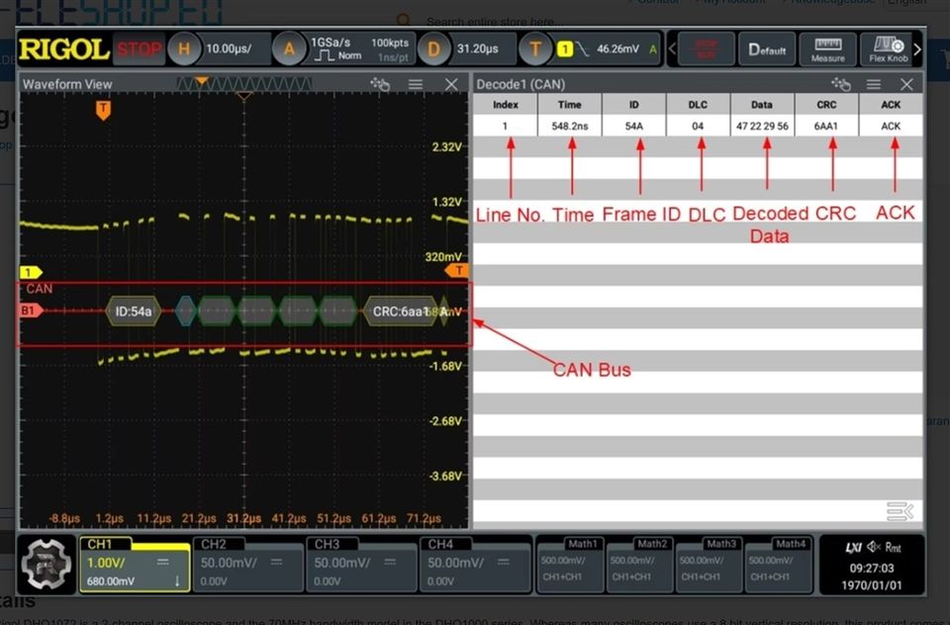Screen dimensions: 950x625
Task: Click the 09:27:03 clock display
Action: (x=872, y=568)
